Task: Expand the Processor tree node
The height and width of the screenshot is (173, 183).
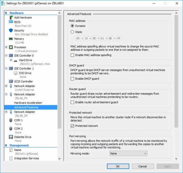Action: (x=7, y=47)
